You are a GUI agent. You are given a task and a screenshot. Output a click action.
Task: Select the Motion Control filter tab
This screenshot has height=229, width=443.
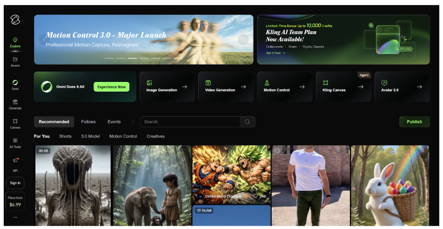pos(123,136)
